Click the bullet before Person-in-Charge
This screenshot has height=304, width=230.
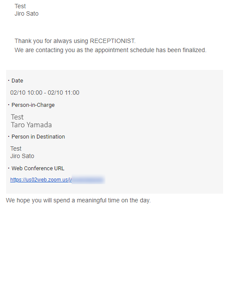coord(9,105)
